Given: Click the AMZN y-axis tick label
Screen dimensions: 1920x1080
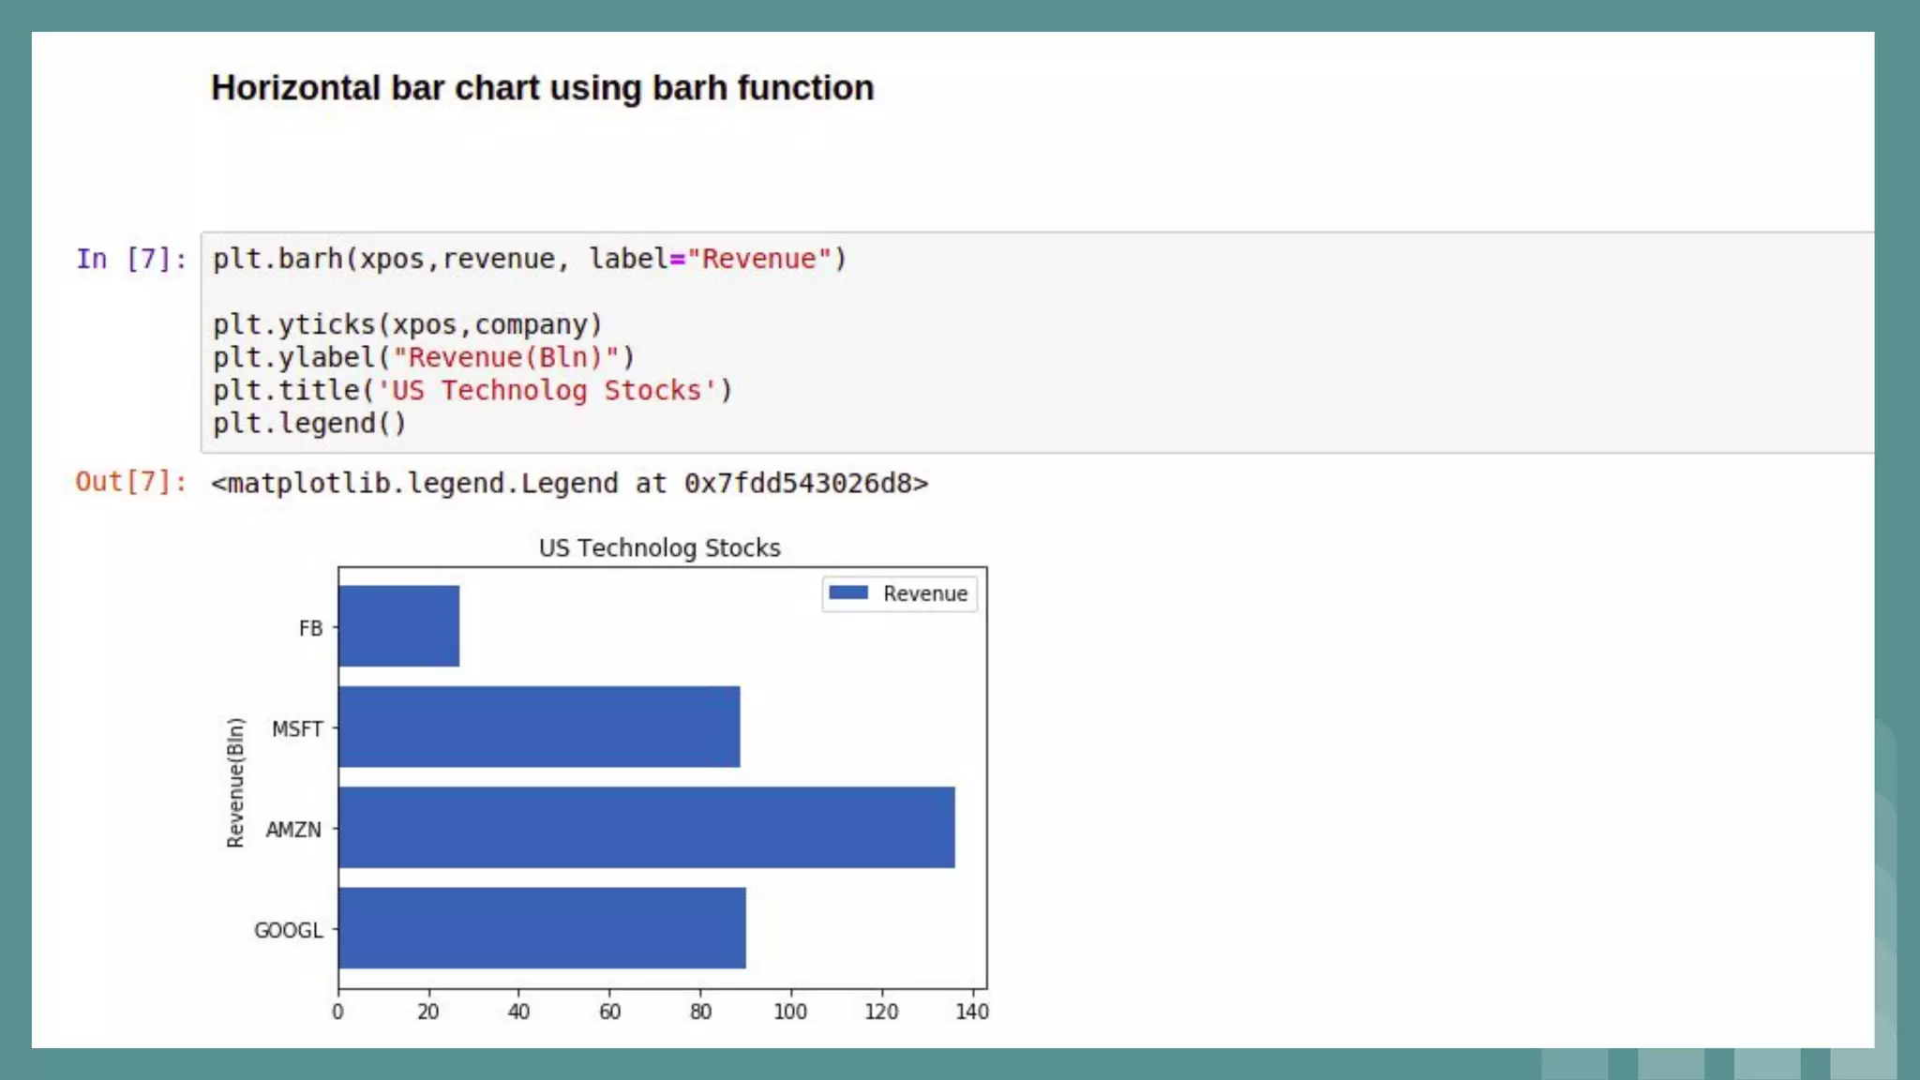Looking at the screenshot, I should [293, 830].
